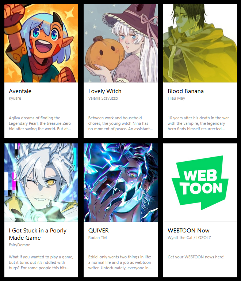Open the Lovely Witch title

point(105,91)
